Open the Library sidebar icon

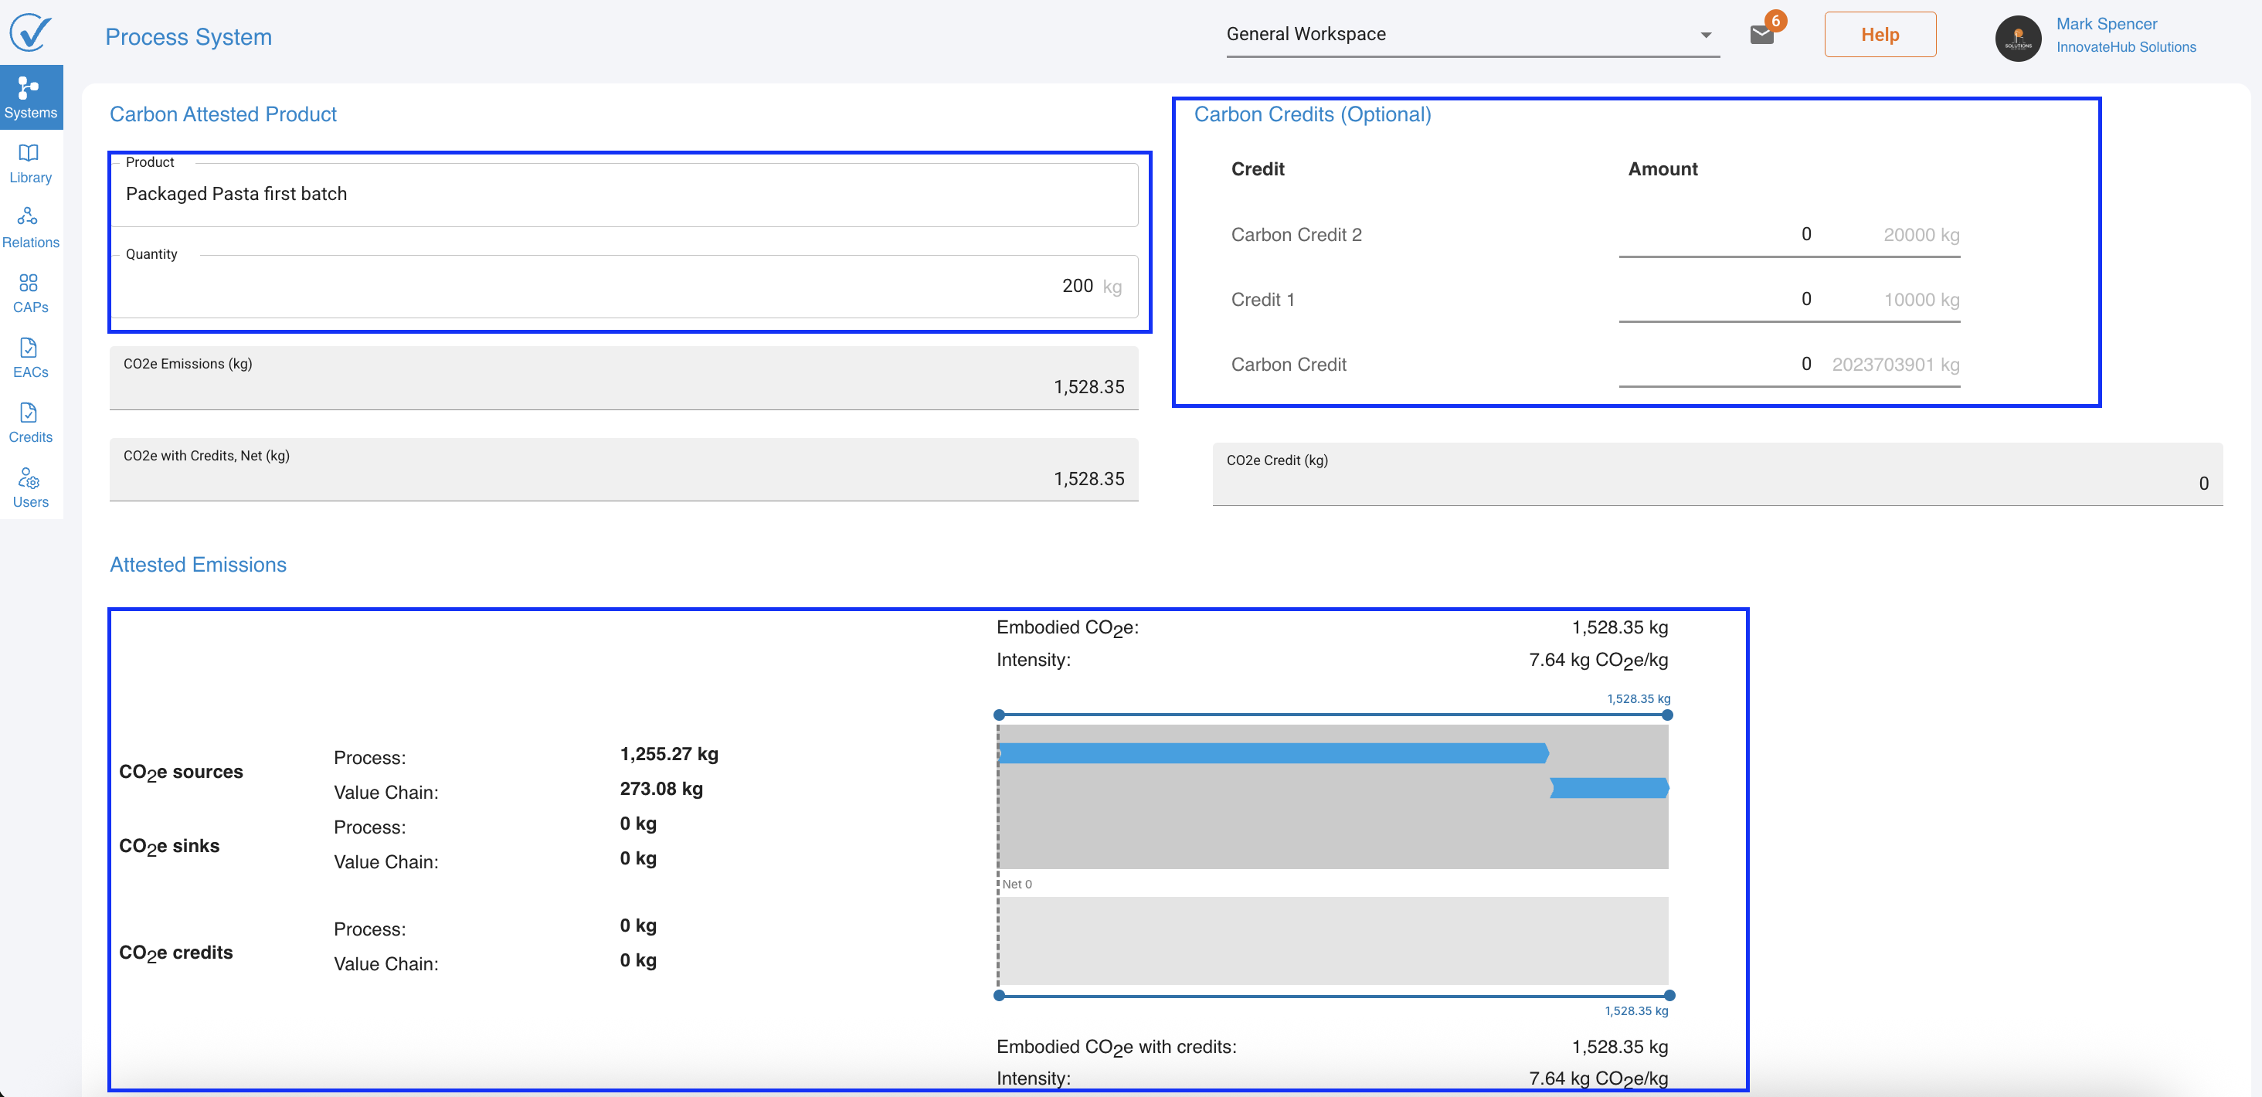(x=31, y=162)
